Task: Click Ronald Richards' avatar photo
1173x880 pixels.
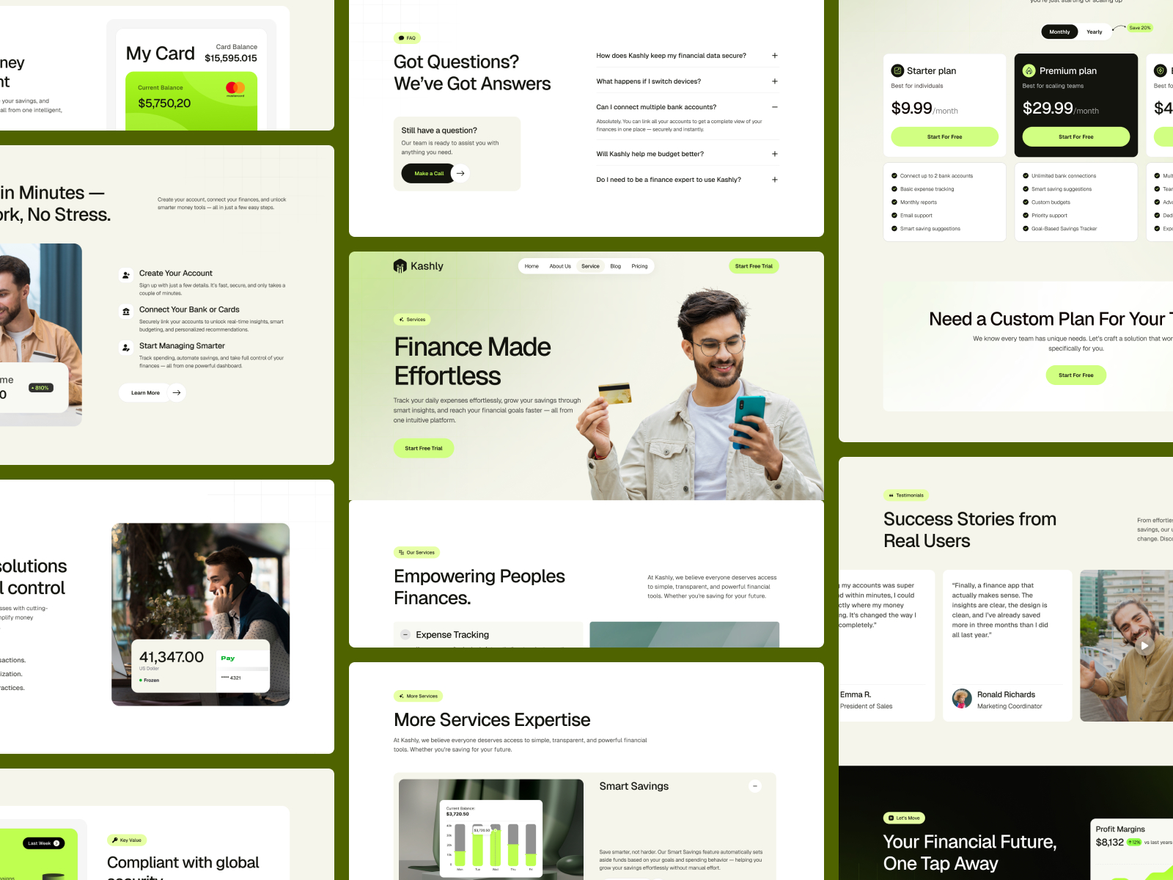Action: tap(962, 699)
